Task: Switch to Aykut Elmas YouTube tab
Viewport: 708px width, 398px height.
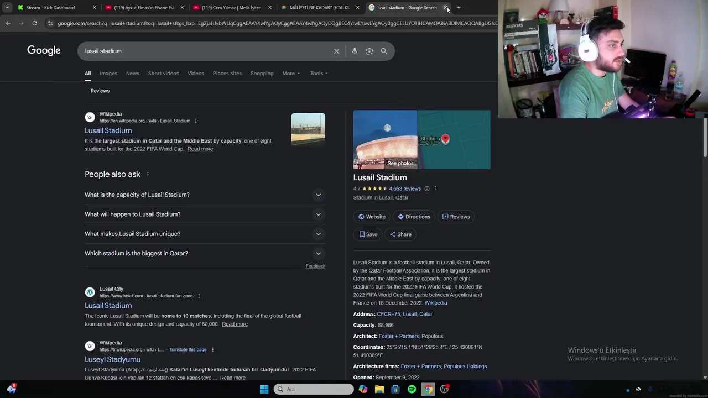Action: (144, 8)
